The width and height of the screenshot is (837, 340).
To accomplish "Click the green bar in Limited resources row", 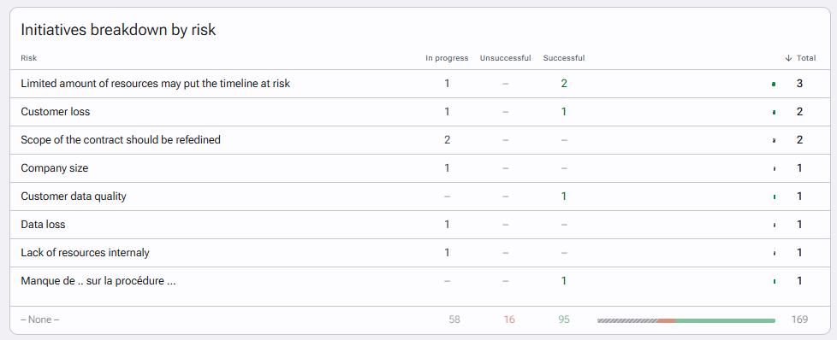I will click(774, 85).
